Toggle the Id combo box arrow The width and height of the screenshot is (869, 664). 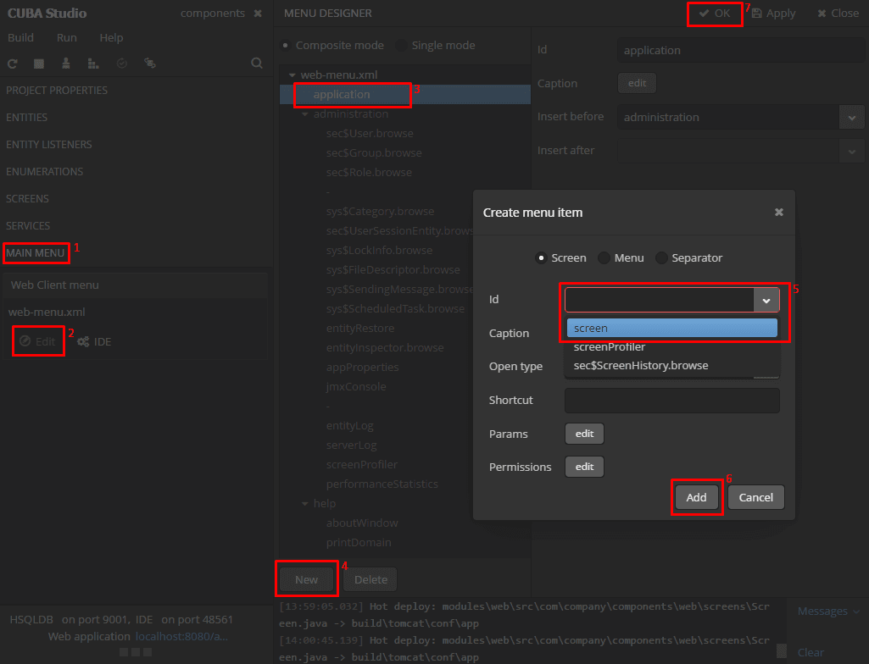pyautogui.click(x=766, y=300)
